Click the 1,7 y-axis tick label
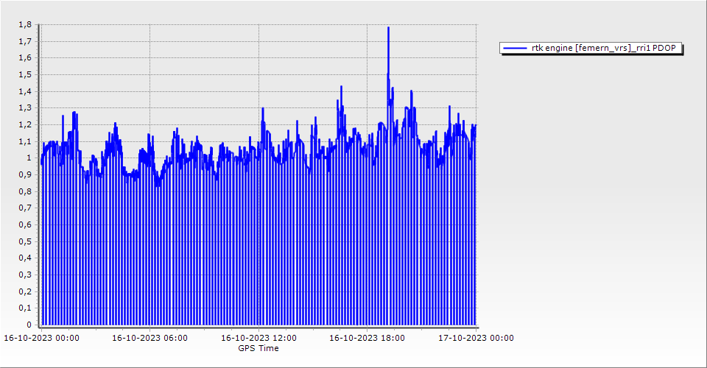Image resolution: width=707 pixels, height=368 pixels. pos(24,41)
